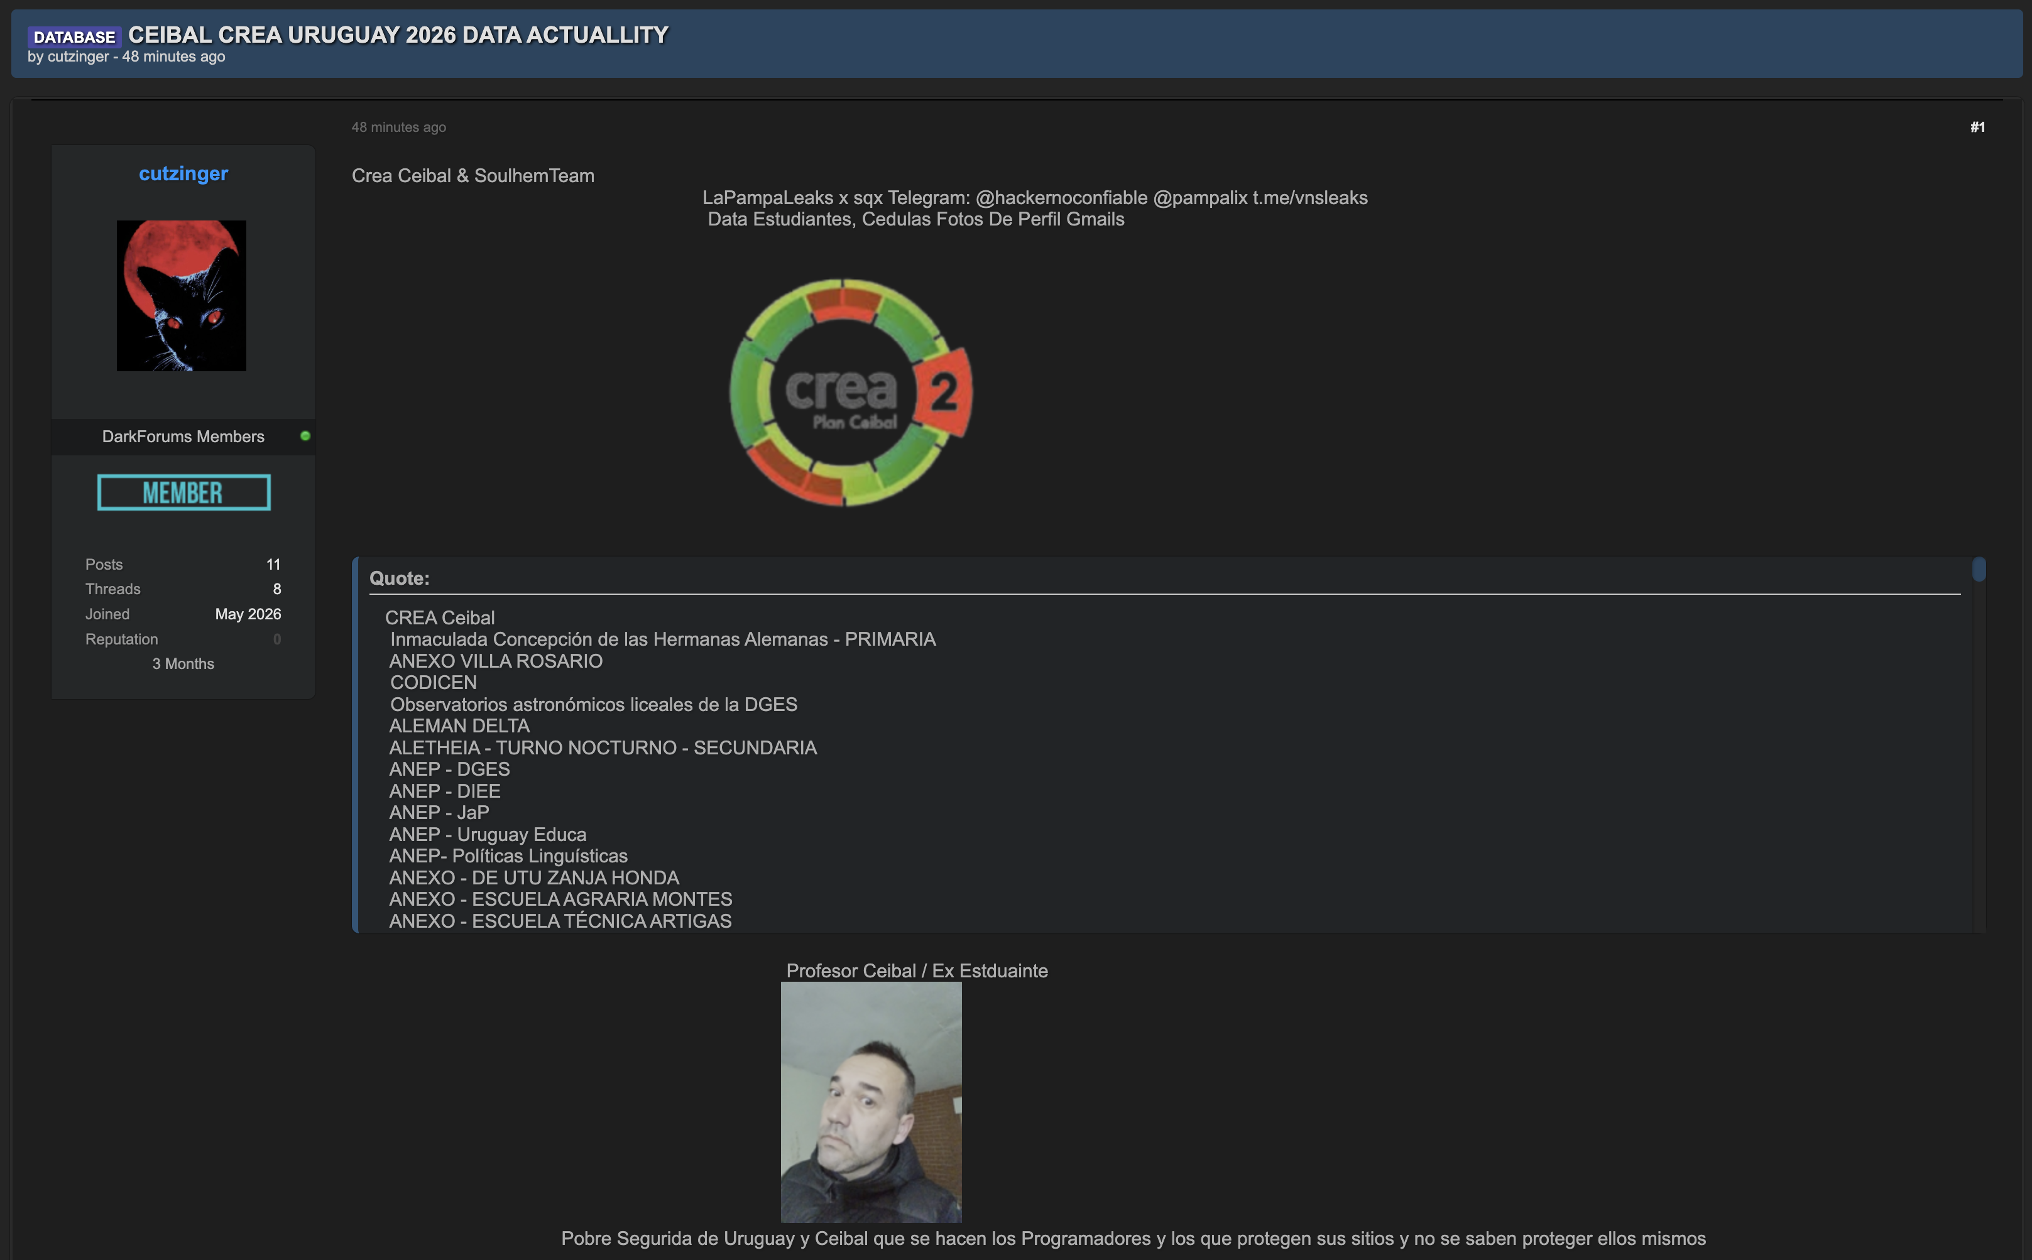
Task: Click the DATABASE tag badge
Action: [x=74, y=36]
